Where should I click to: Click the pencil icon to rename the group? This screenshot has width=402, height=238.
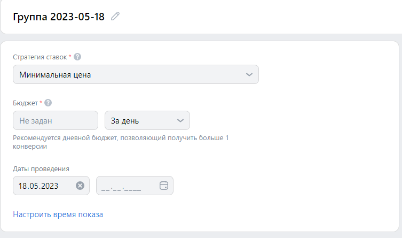pyautogui.click(x=115, y=16)
